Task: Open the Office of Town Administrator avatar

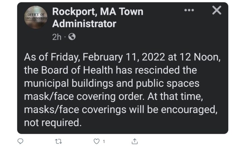Action: click(36, 17)
